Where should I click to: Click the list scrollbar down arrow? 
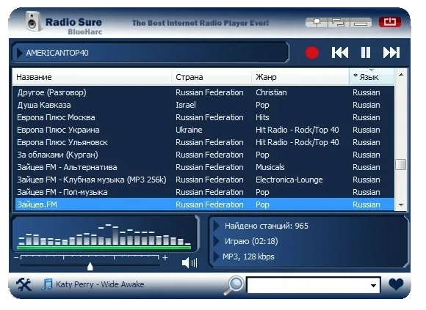click(401, 205)
